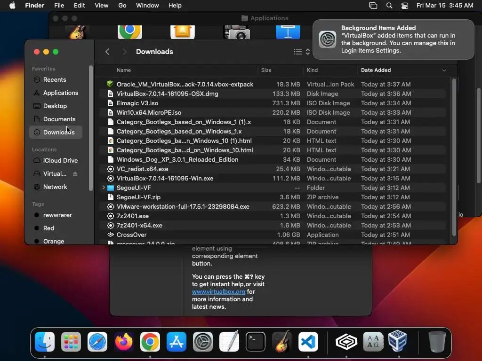
Task: Open System Settings from the Dock
Action: 203,341
